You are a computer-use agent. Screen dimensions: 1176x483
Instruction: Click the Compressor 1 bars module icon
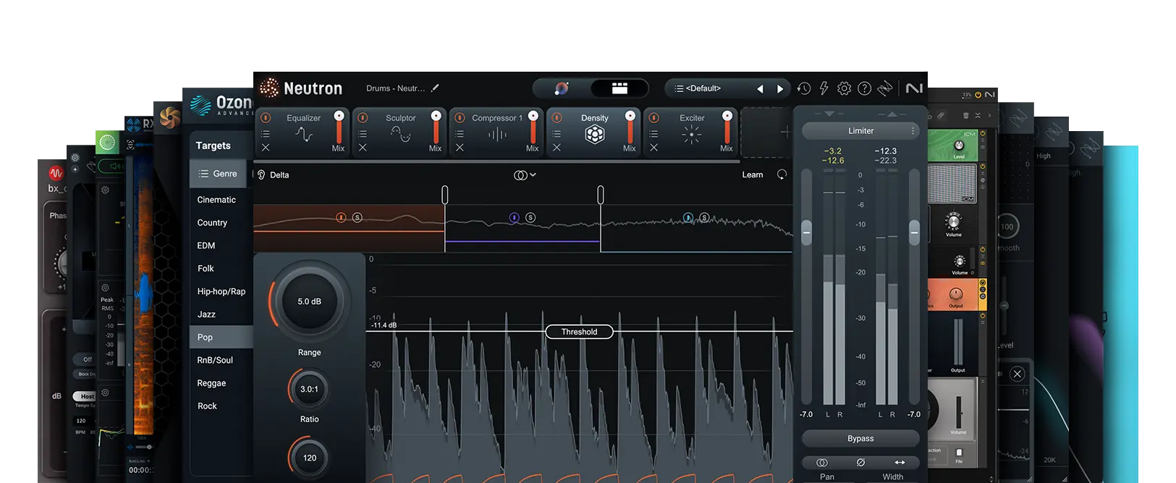(x=497, y=135)
